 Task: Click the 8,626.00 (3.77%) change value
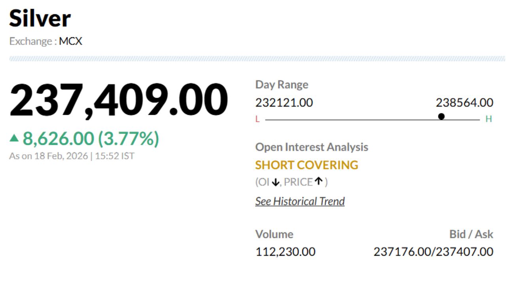pos(91,139)
